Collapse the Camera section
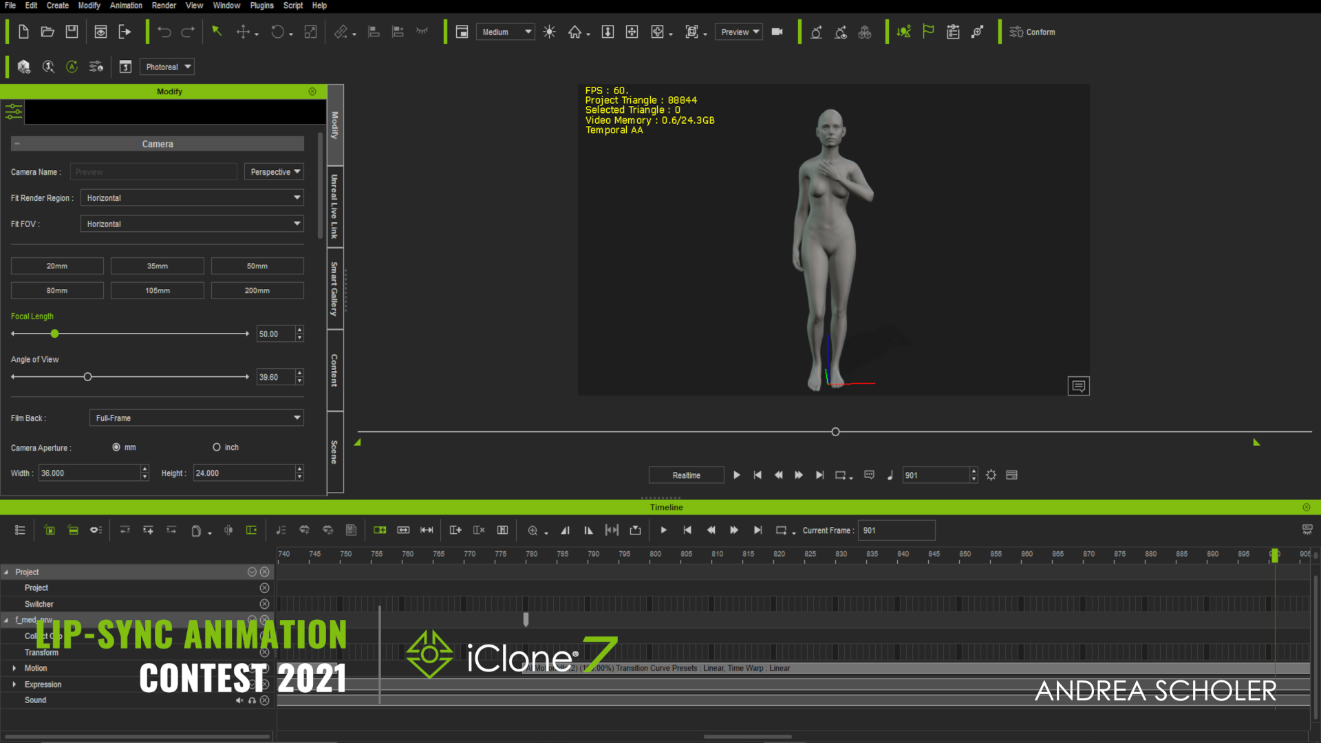The width and height of the screenshot is (1321, 743). 17,144
